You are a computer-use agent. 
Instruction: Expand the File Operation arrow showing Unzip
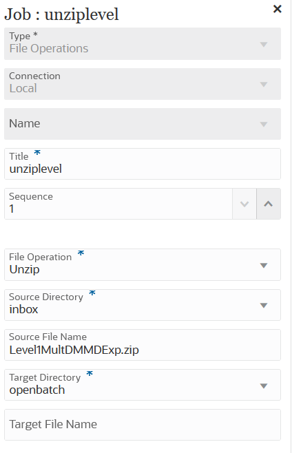tap(263, 266)
